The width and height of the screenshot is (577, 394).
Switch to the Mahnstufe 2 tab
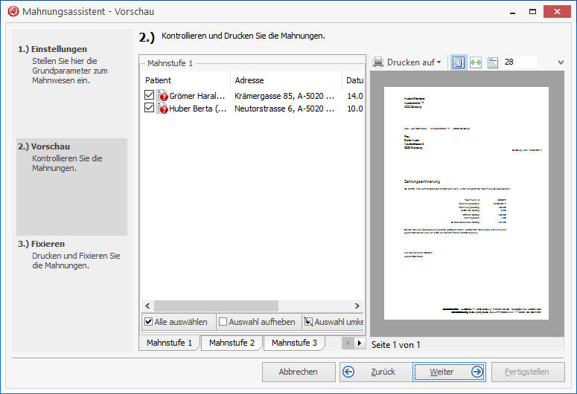[232, 343]
